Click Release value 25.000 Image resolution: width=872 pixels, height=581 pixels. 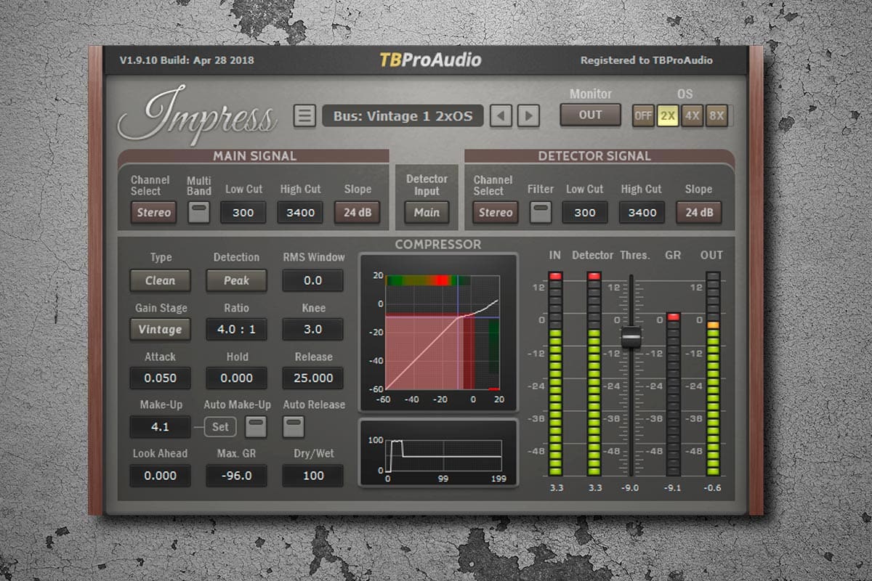(x=312, y=378)
